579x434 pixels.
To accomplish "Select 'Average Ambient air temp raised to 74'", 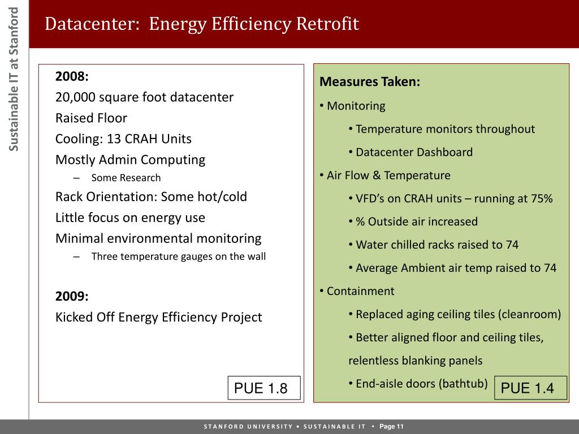I will (452, 268).
